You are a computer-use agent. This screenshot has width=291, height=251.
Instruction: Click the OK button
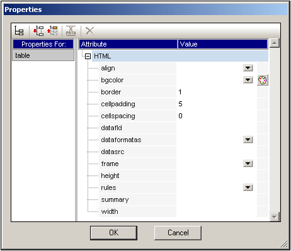[x=113, y=233]
